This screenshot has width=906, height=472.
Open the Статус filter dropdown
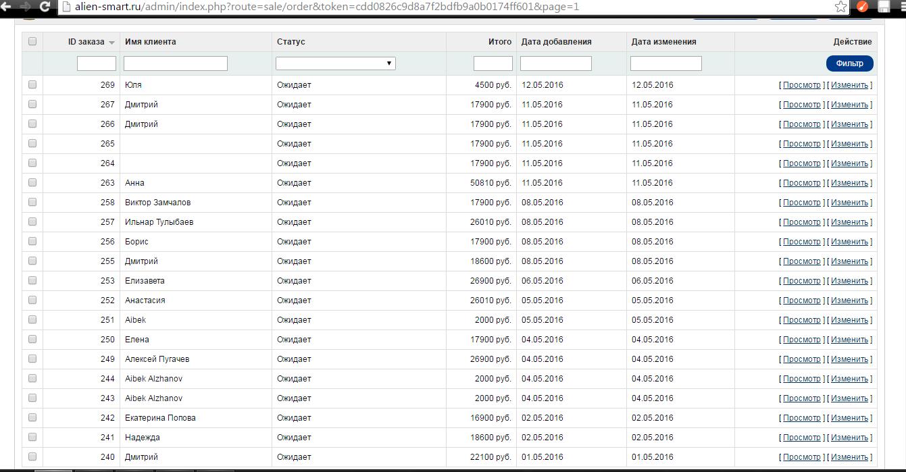336,63
